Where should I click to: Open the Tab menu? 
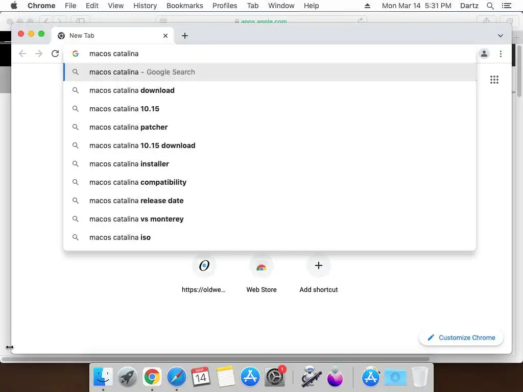click(252, 6)
